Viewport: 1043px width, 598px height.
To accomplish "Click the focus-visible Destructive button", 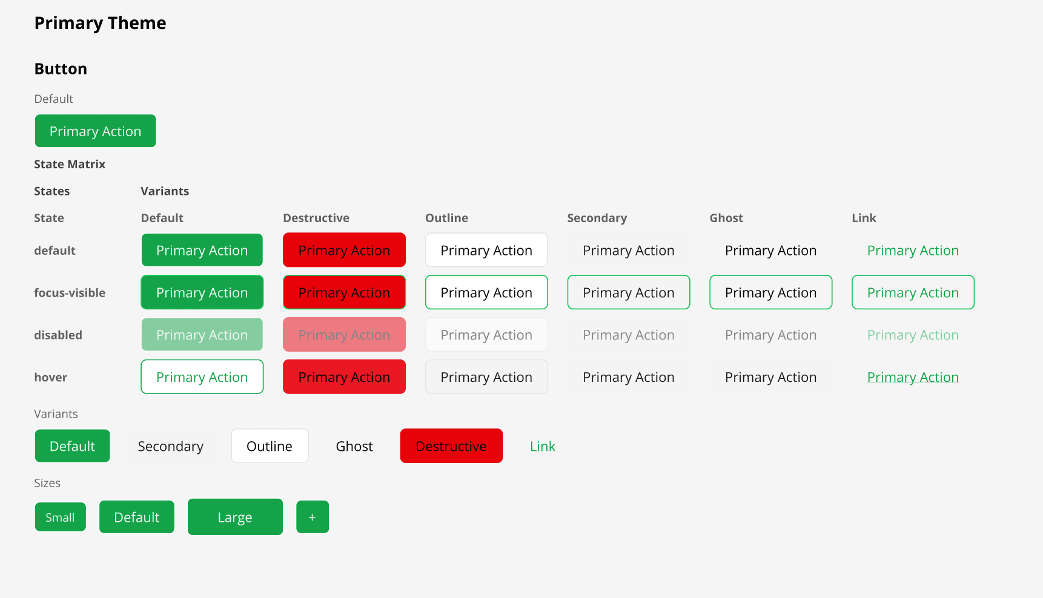I will coord(344,292).
